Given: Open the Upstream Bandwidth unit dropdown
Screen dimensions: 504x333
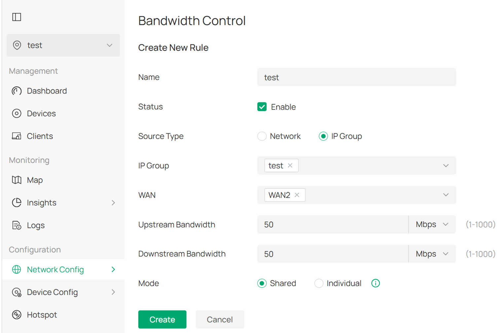Looking at the screenshot, I should point(432,224).
